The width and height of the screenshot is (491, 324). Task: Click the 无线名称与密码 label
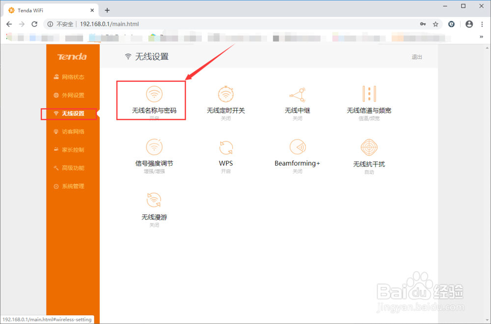pos(154,110)
